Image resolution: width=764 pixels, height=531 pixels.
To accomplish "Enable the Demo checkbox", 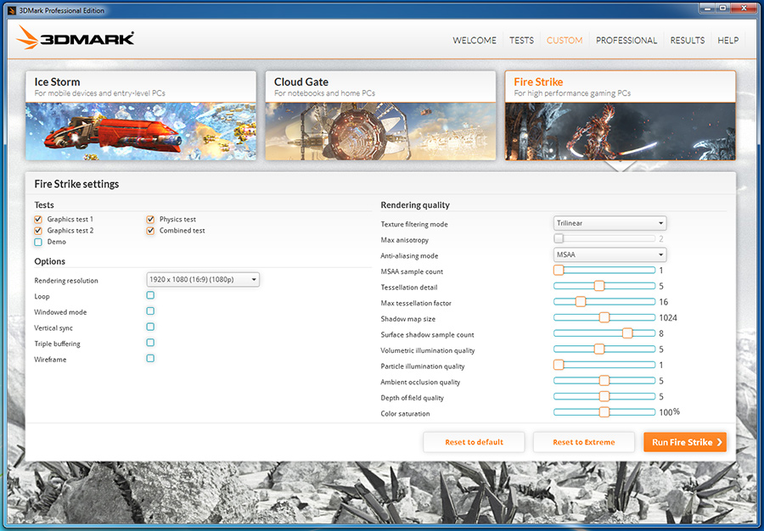I will click(x=38, y=242).
